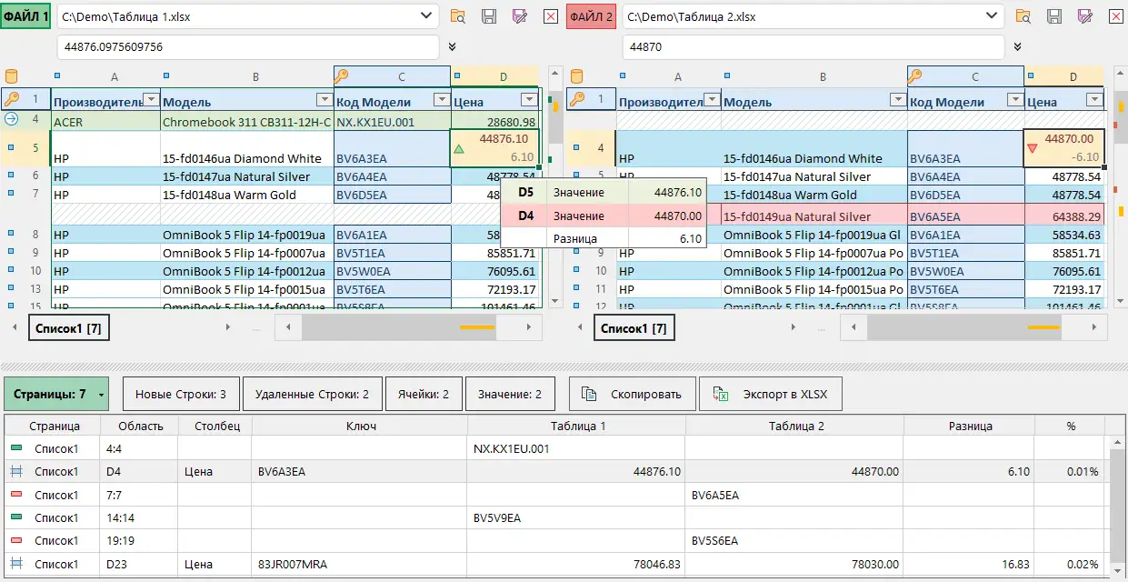Screen dimensions: 1128x582
Task: Toggle the blue marker on File 1 row 6
Action: point(10,176)
